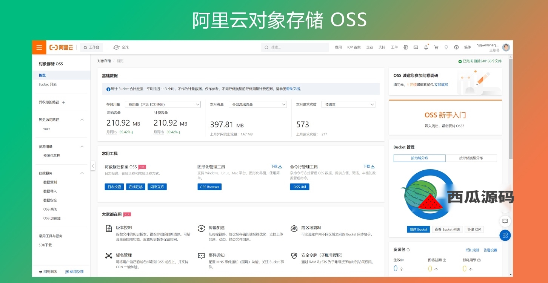Open 资源包管理 in sidebar
Viewport: 548px width, 283px height.
tap(52, 156)
